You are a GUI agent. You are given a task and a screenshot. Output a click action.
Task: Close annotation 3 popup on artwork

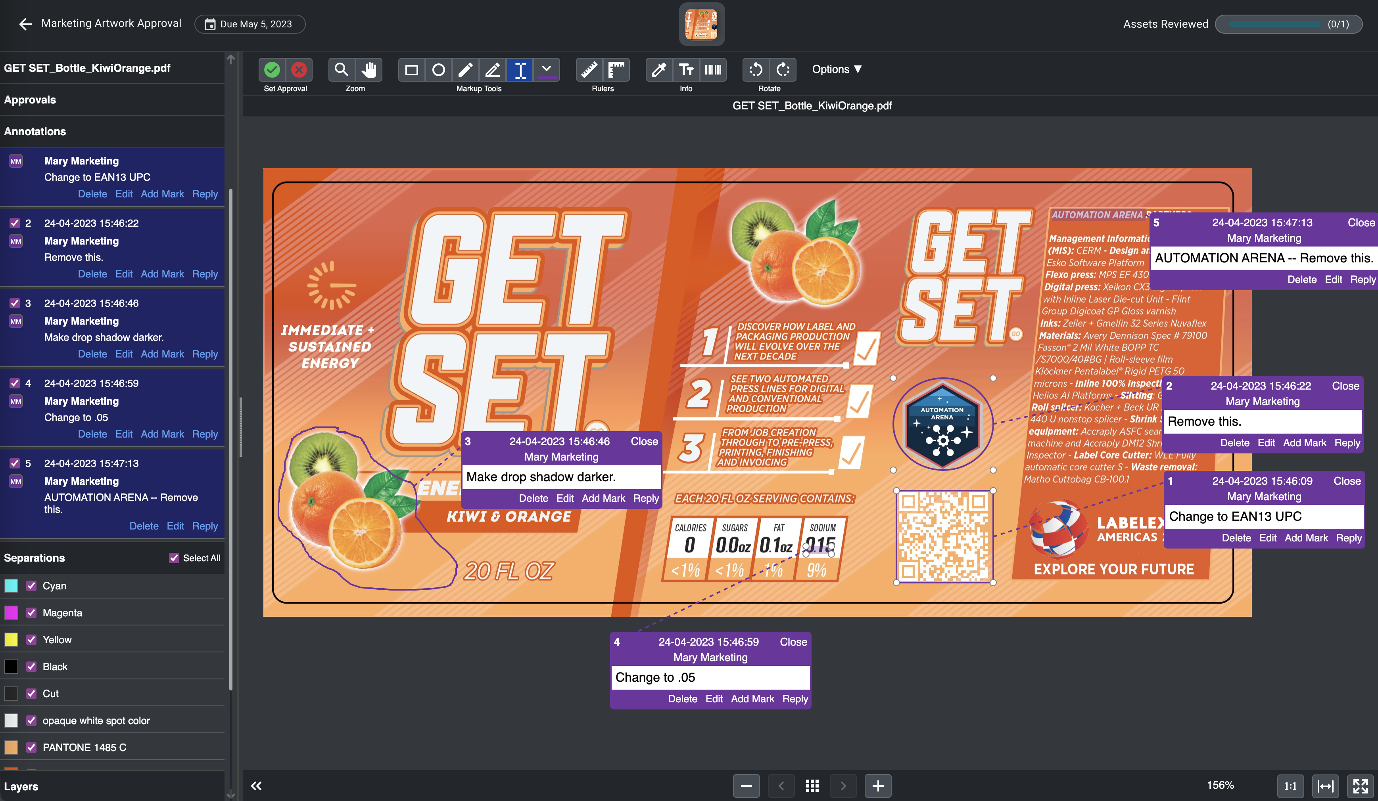pyautogui.click(x=644, y=441)
